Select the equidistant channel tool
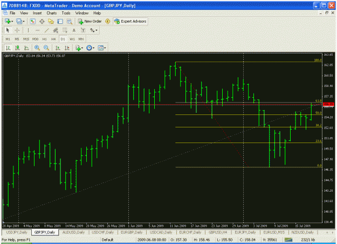 pos(56,30)
